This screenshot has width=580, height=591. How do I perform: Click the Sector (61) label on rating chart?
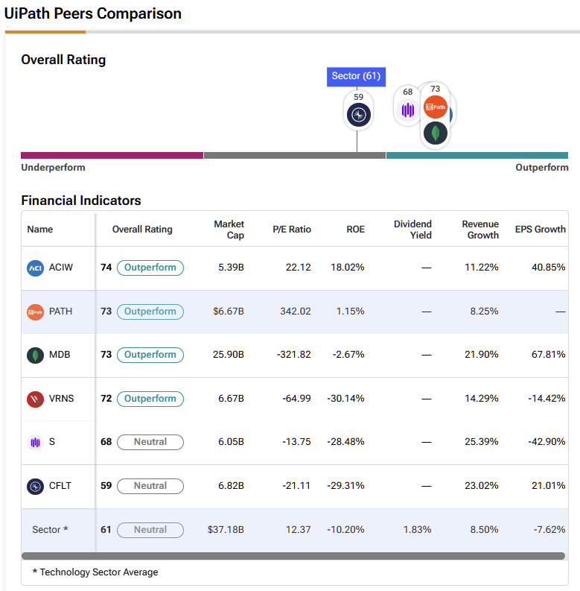coord(356,76)
